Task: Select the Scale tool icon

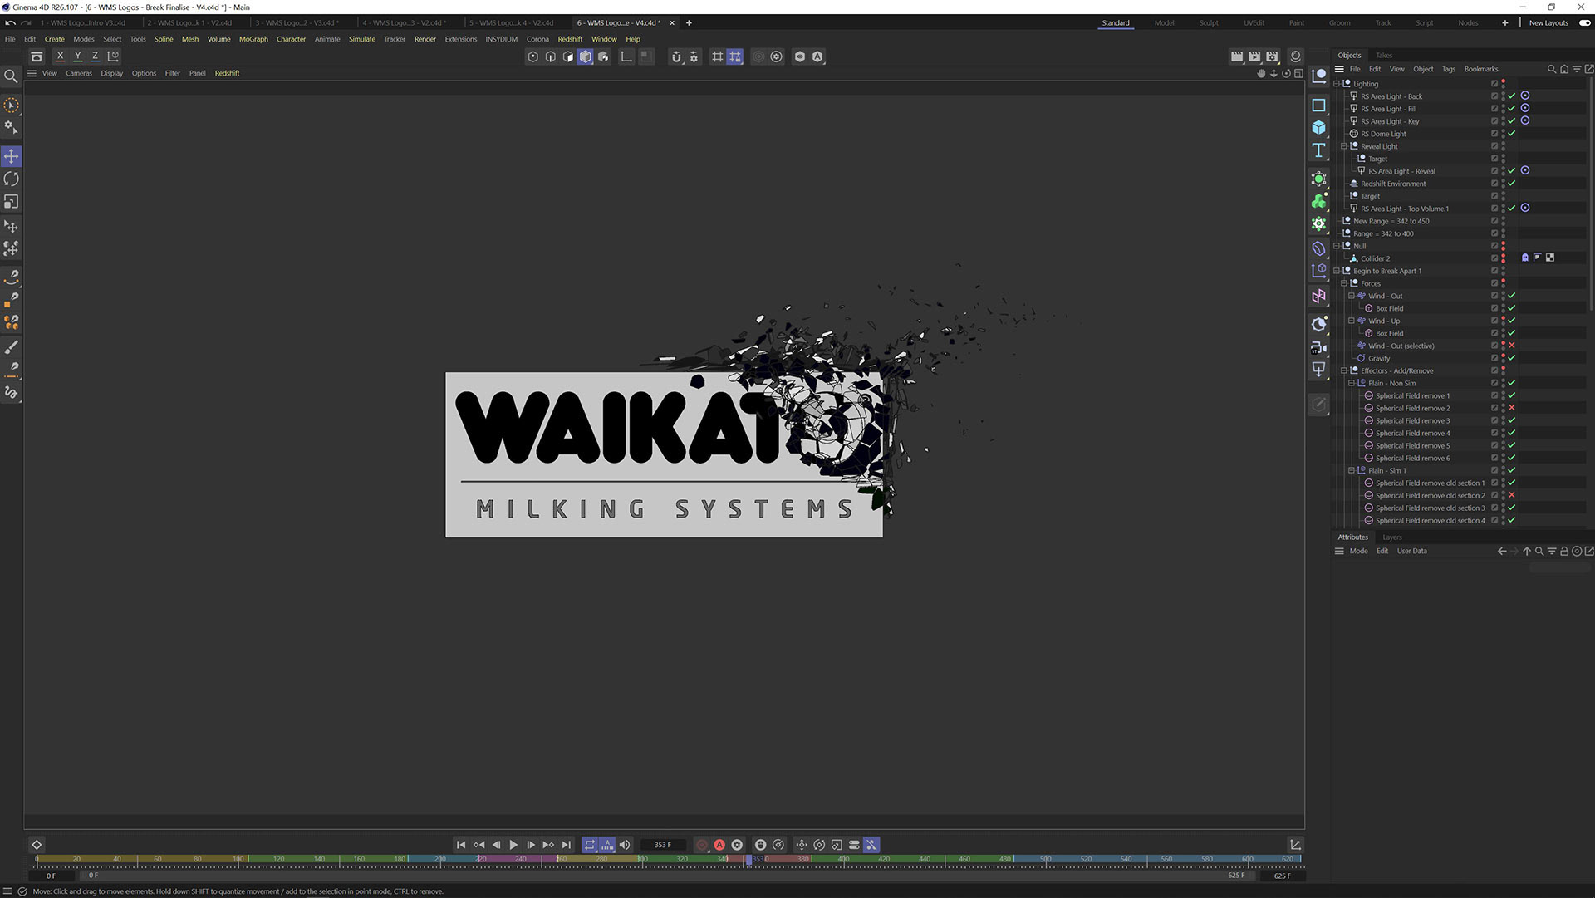Action: pos(12,202)
